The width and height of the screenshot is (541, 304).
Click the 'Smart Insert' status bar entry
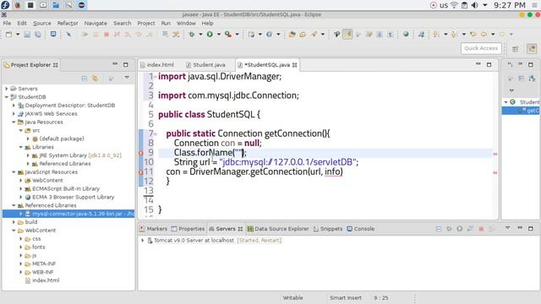[x=346, y=298]
